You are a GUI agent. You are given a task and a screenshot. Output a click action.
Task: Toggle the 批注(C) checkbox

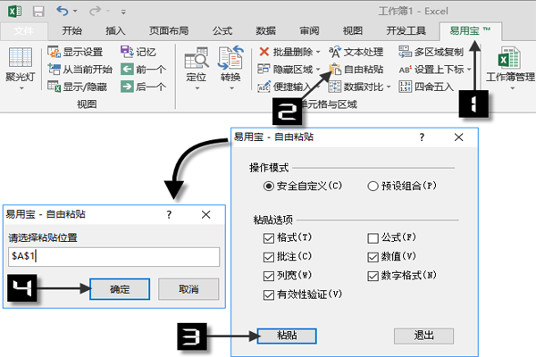coord(269,257)
